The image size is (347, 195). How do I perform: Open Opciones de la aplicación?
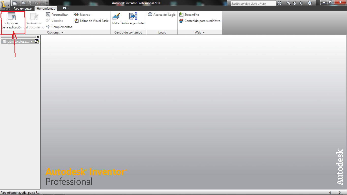(x=12, y=21)
